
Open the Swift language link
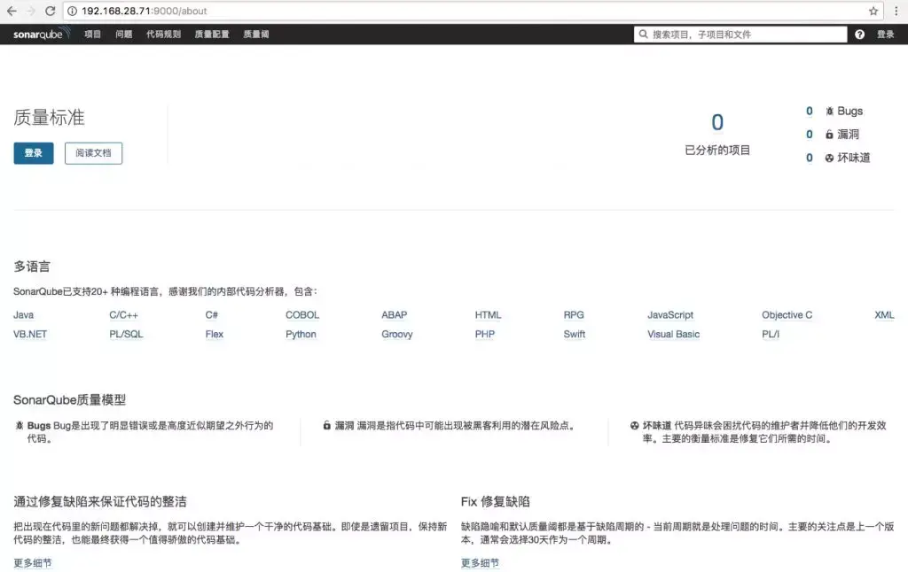(x=575, y=335)
